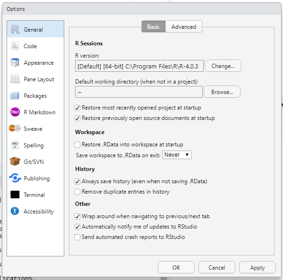Go to Code options label

click(30, 46)
